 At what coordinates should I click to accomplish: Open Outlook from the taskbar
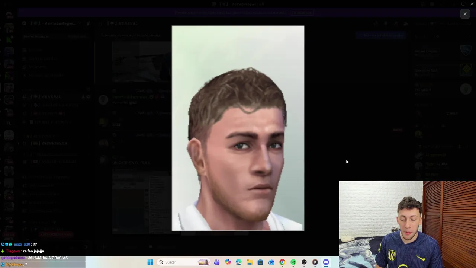(x=271, y=262)
